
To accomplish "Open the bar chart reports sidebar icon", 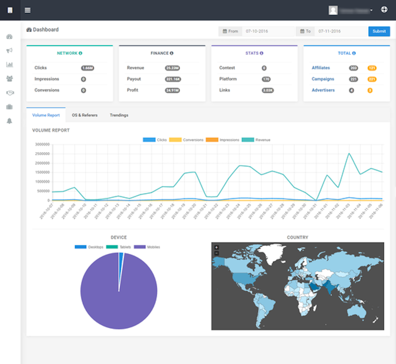I will point(9,65).
